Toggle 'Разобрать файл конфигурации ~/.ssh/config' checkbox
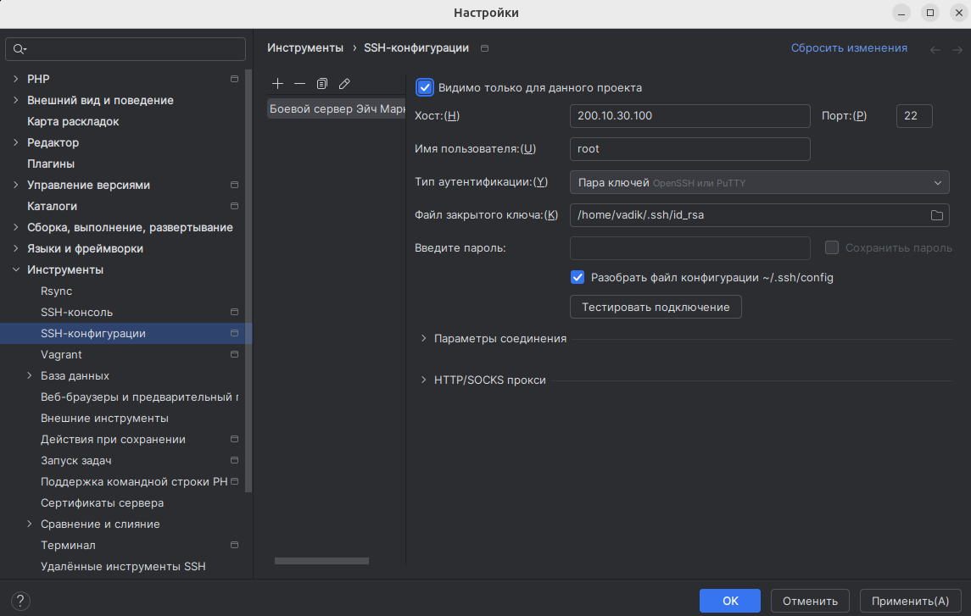The width and height of the screenshot is (971, 616). tap(578, 277)
